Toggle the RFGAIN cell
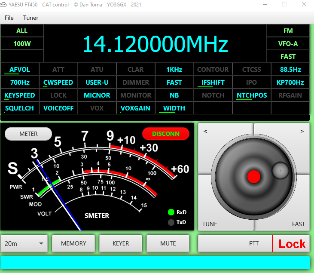 pos(290,95)
